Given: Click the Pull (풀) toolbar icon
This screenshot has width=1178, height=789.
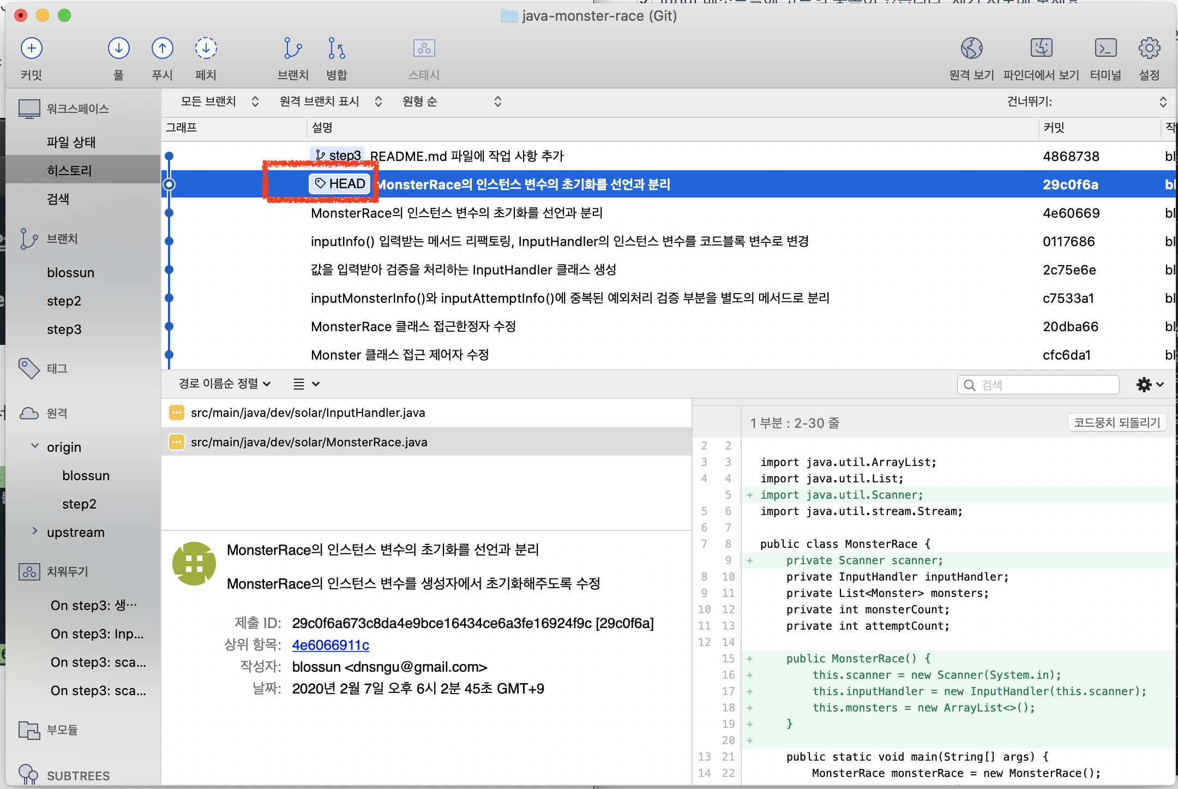Looking at the screenshot, I should (118, 49).
